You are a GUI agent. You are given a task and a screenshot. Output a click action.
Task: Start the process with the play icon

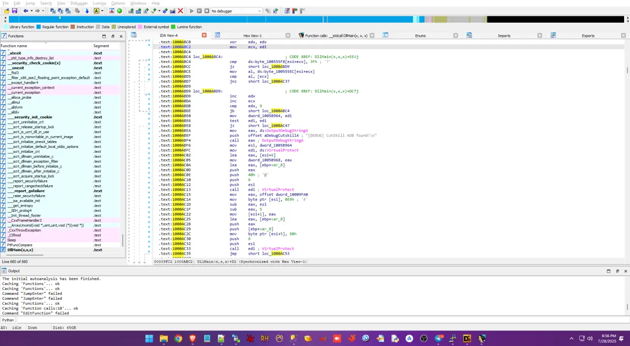click(192, 11)
